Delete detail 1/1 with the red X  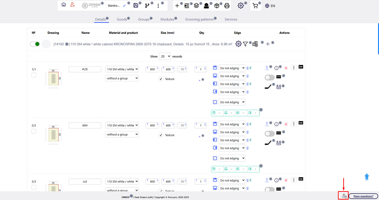(x=286, y=68)
